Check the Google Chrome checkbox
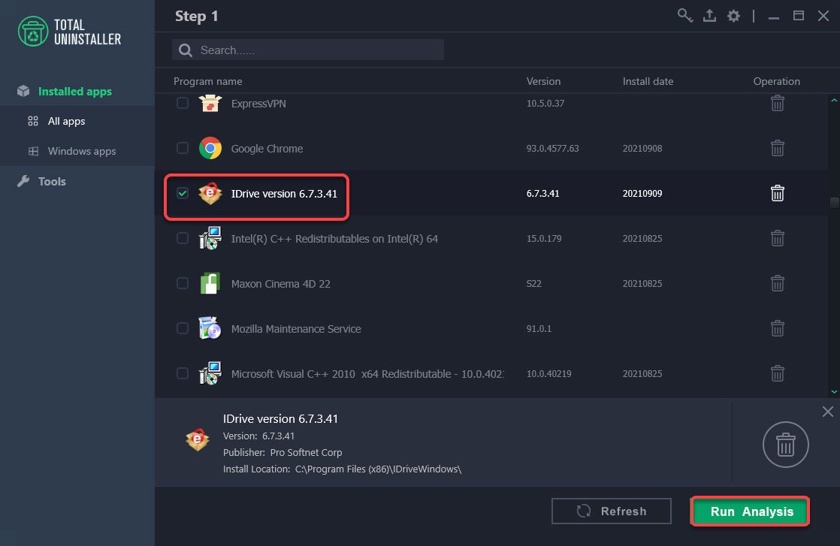This screenshot has height=546, width=840. [183, 148]
